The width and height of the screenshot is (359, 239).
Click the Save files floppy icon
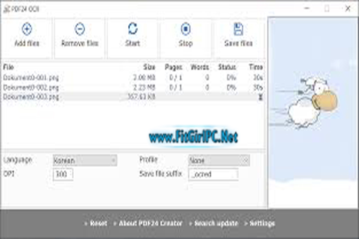238,29
